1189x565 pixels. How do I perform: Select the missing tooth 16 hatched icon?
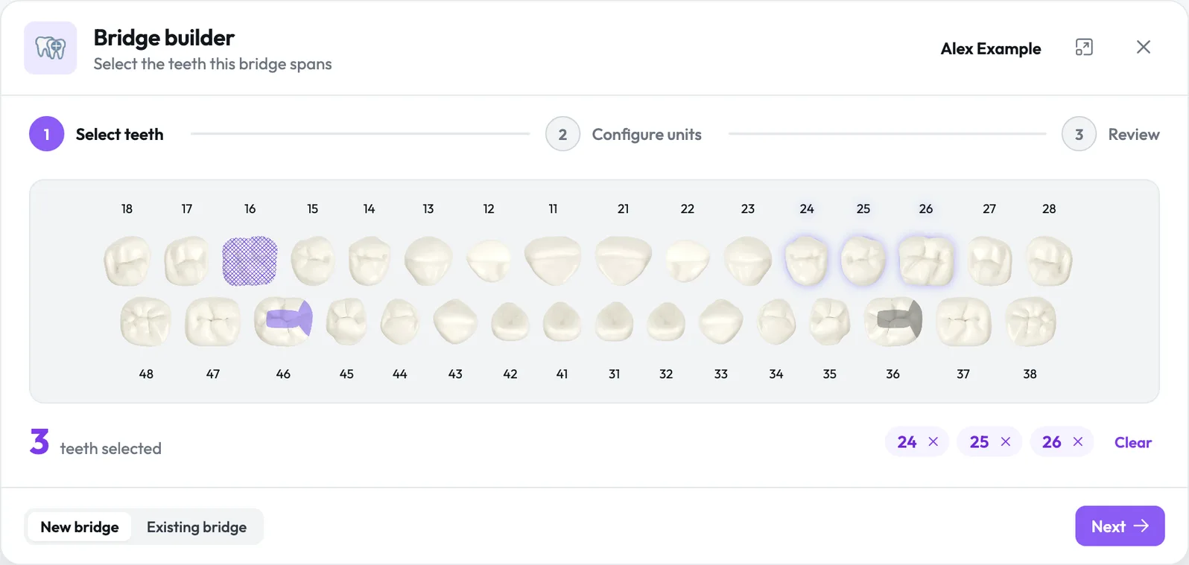[x=250, y=261]
